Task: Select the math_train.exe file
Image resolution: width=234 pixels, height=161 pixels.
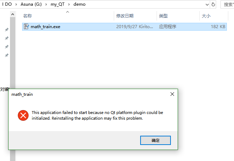Action: click(124, 27)
